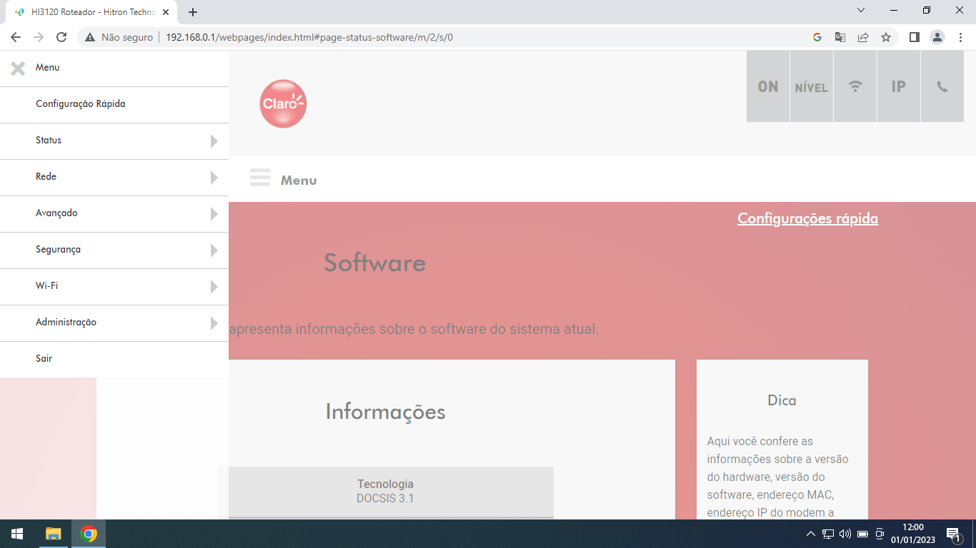Expand the Wi-Fi submenu arrow
This screenshot has width=976, height=548.
click(x=214, y=287)
